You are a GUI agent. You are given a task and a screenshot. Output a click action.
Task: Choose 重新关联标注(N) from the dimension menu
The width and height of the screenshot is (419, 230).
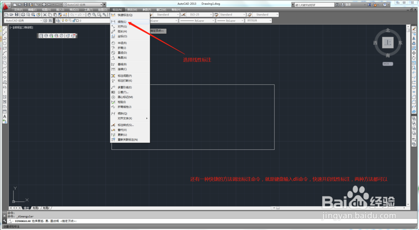tap(130, 140)
